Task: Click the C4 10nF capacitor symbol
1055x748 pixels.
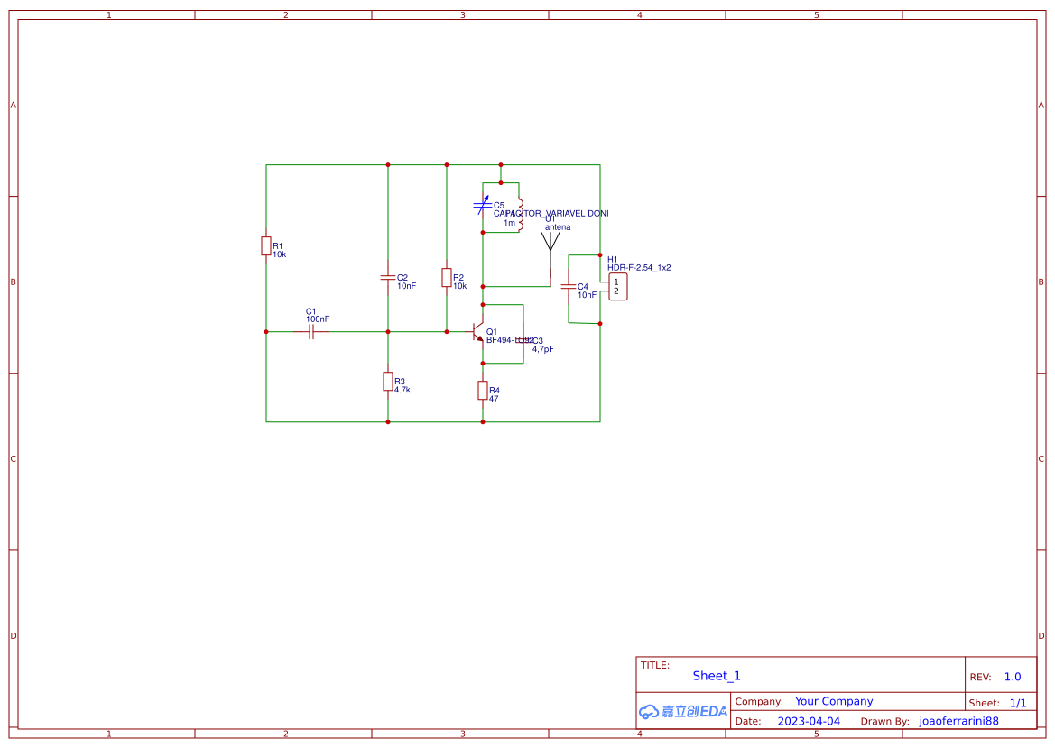Action: (x=569, y=287)
